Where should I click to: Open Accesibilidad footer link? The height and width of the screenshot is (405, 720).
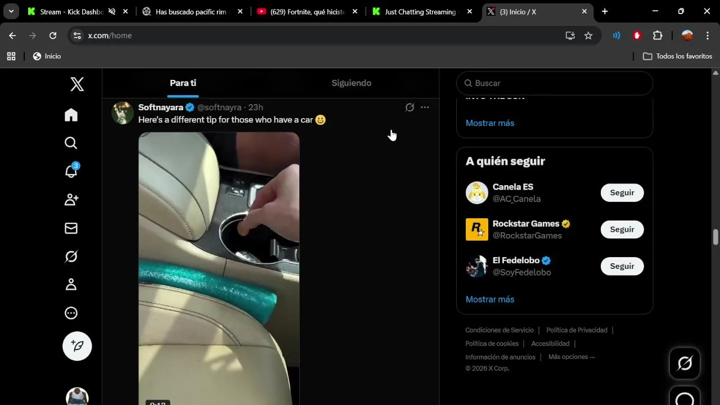551,344
